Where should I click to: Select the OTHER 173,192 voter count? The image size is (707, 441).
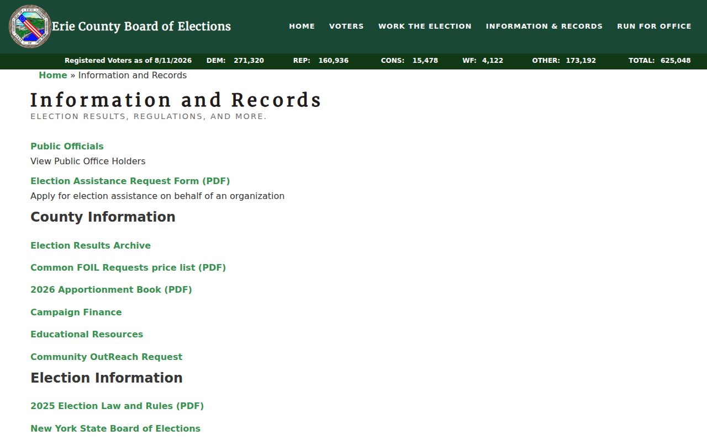(x=564, y=61)
